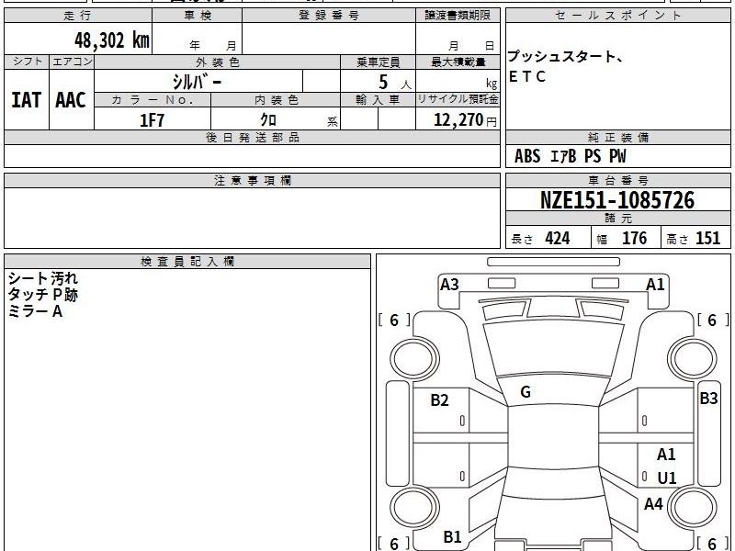
Task: Select the U1 dent mark on diagram
Action: pyautogui.click(x=667, y=478)
